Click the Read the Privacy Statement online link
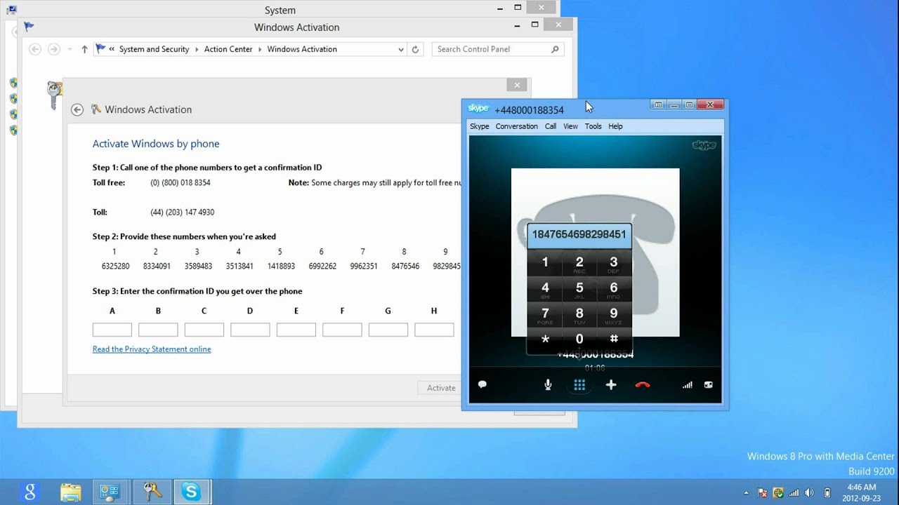This screenshot has width=899, height=505. (152, 349)
